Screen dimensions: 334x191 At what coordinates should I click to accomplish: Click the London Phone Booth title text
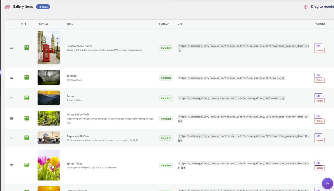(79, 46)
